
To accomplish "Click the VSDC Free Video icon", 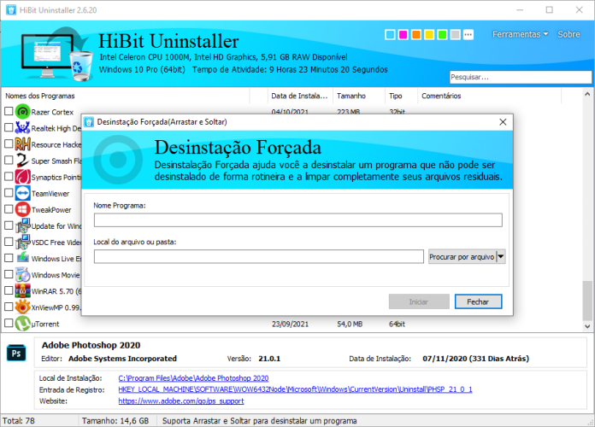I will 23,242.
